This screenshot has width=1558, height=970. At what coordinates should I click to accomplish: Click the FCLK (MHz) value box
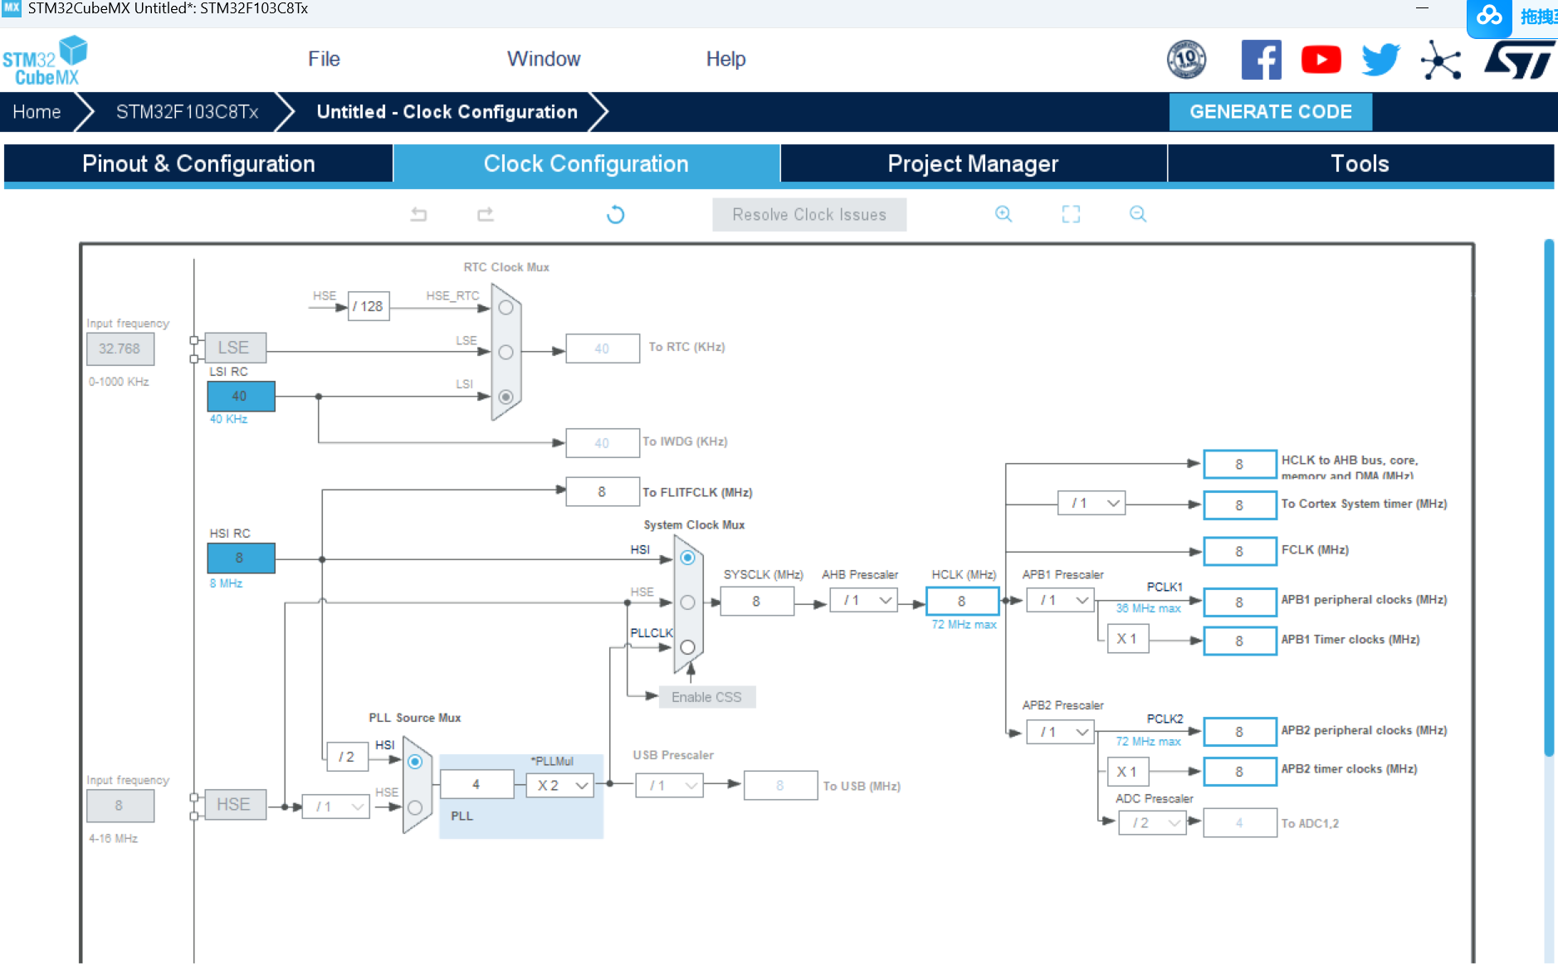coord(1240,551)
